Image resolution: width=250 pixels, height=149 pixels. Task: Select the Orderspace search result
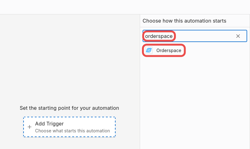click(164, 50)
